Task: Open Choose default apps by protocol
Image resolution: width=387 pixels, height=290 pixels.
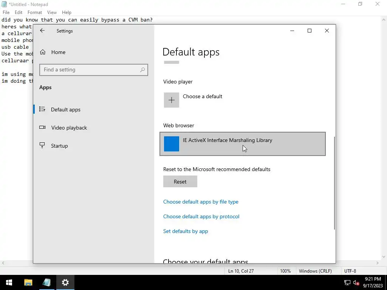Action: pos(201,216)
